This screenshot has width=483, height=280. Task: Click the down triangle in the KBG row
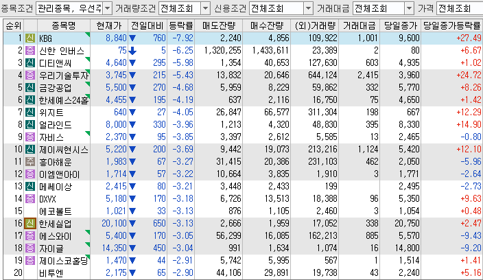(x=132, y=38)
